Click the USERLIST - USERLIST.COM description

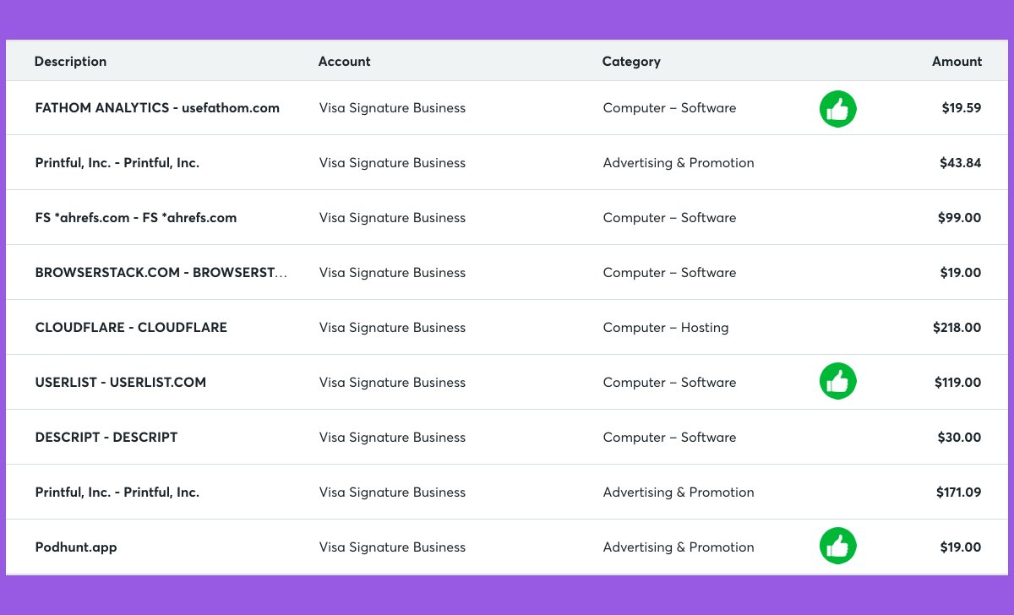point(120,383)
